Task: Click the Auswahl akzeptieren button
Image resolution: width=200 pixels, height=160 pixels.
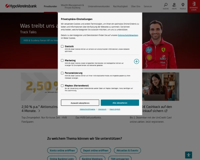Action: 80,103
